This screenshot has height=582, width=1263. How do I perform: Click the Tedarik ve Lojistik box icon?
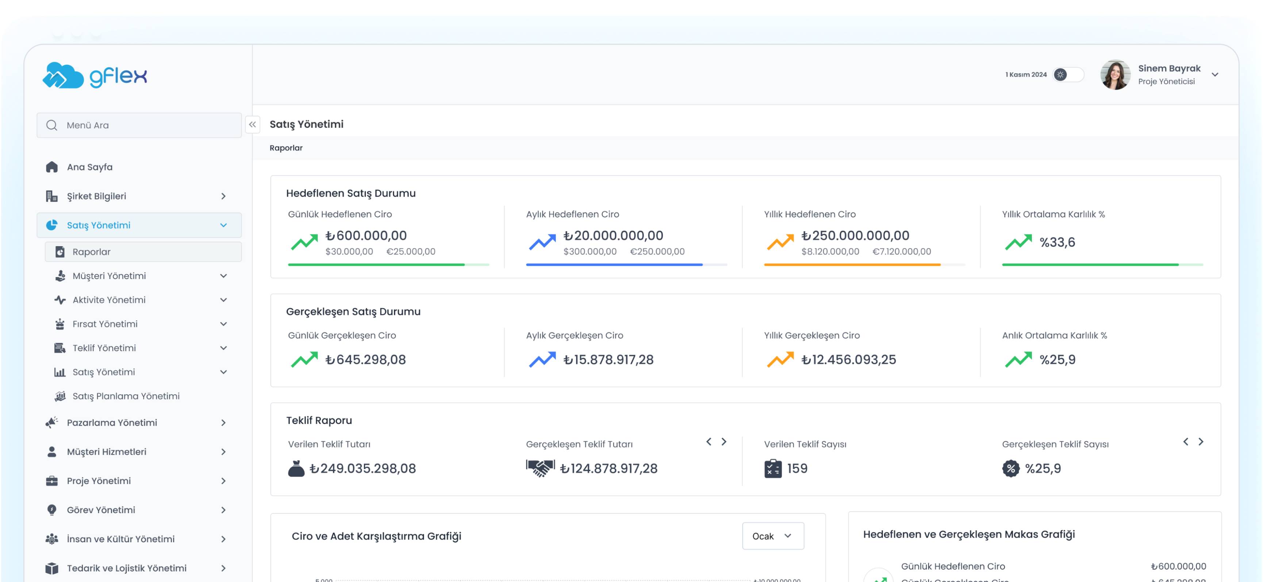click(x=51, y=568)
